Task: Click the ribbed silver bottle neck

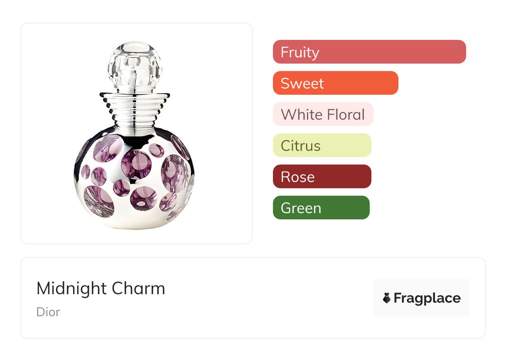Action: click(134, 108)
